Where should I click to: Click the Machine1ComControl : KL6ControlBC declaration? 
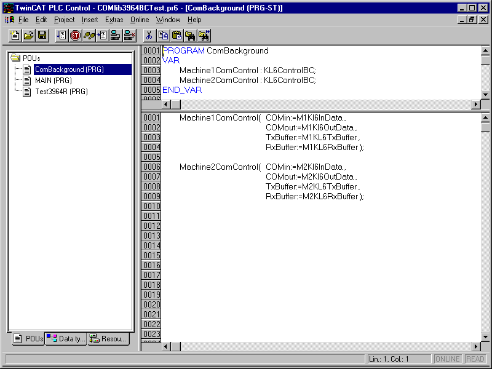pyautogui.click(x=248, y=70)
